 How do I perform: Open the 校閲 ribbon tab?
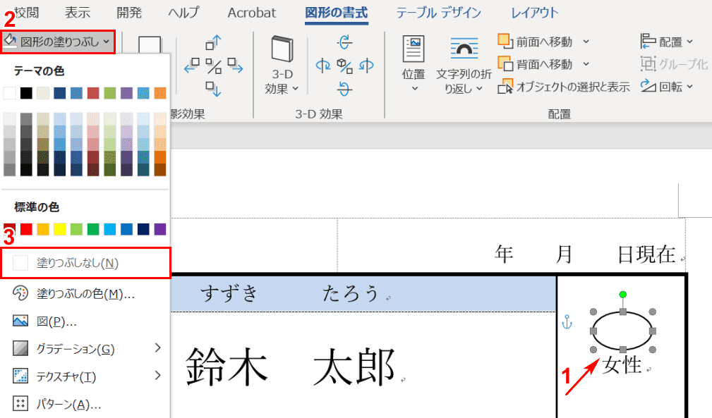click(x=26, y=13)
